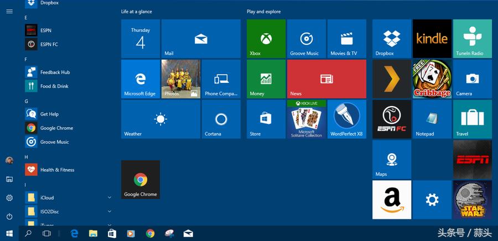The width and height of the screenshot is (498, 241).
Task: Jump to letter H section header
Action: pos(27,158)
